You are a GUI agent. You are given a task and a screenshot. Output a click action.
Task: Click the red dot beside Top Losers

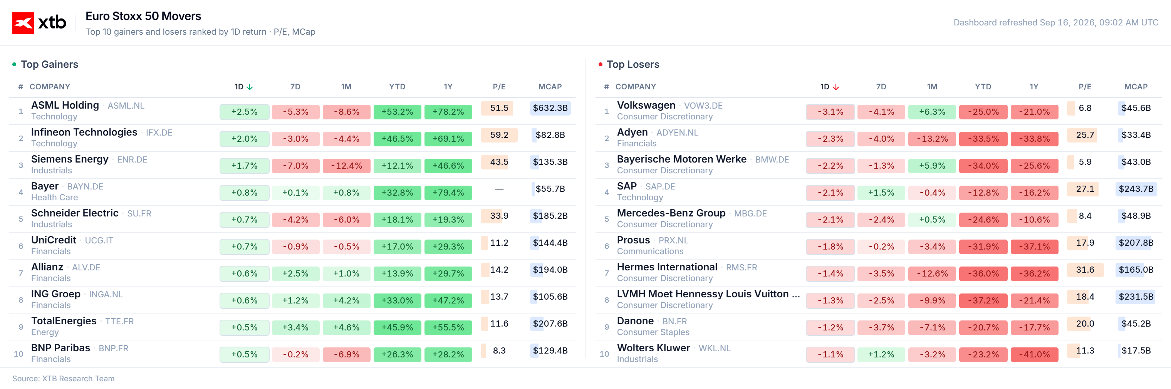(x=601, y=65)
